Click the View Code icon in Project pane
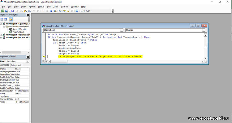The image size is (232, 123). point(2,19)
